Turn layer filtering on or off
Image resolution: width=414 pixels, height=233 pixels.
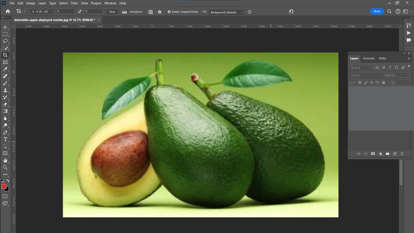click(x=409, y=66)
